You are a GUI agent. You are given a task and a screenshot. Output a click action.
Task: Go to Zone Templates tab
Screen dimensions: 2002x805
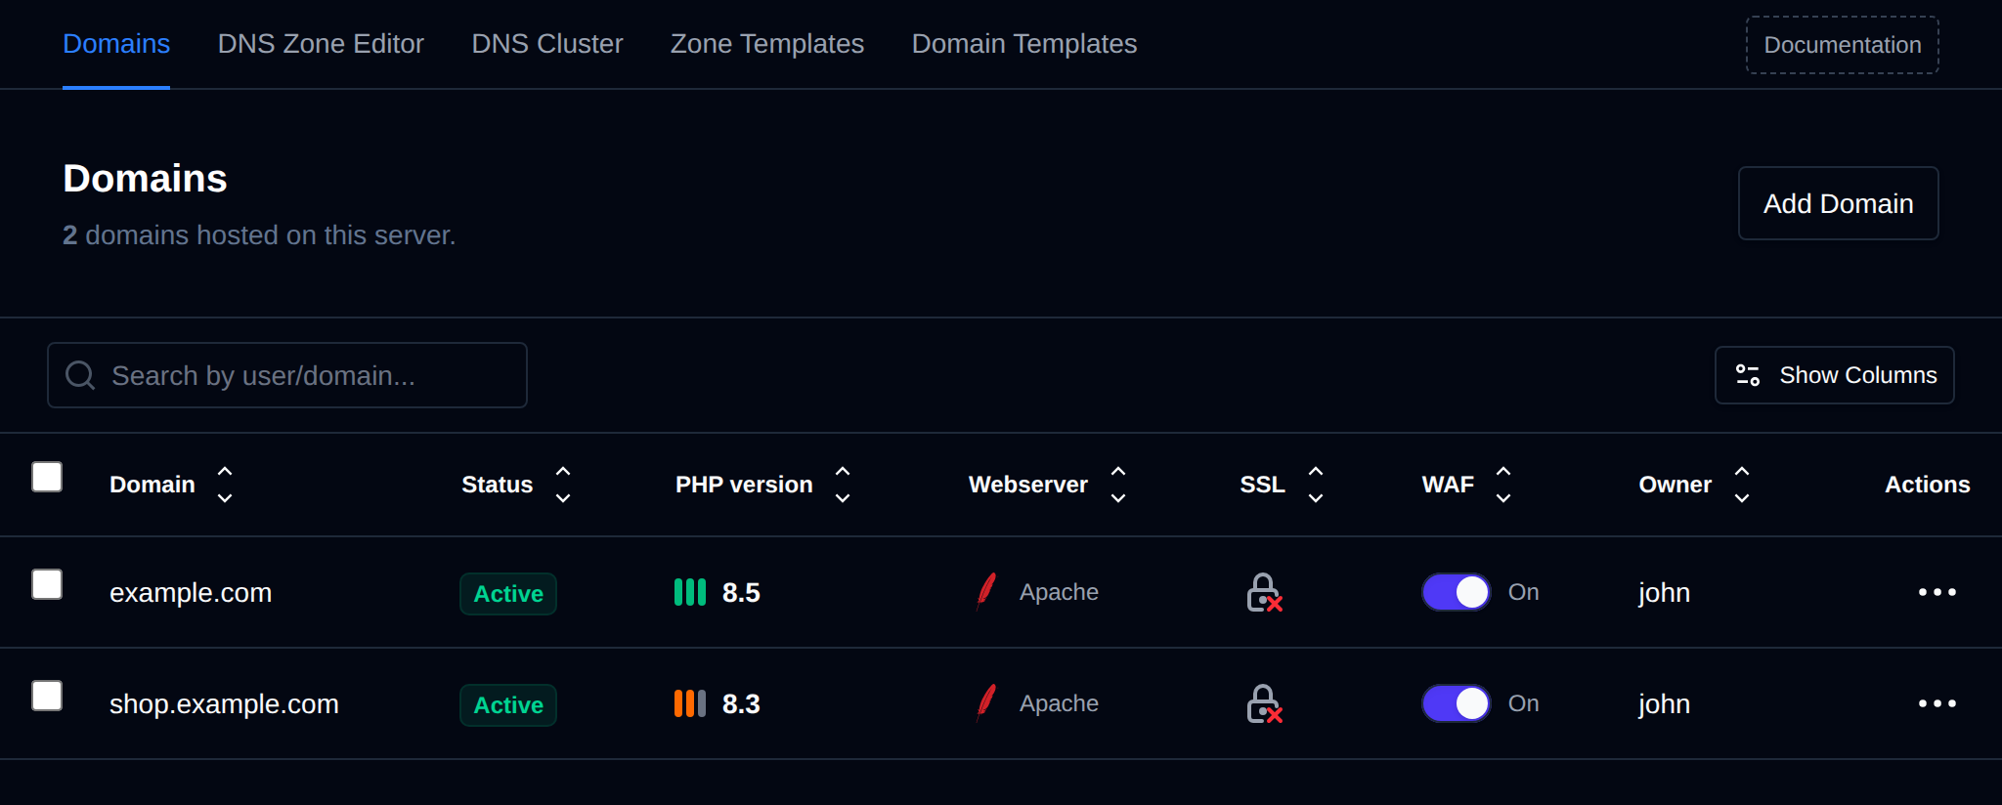coord(767,44)
